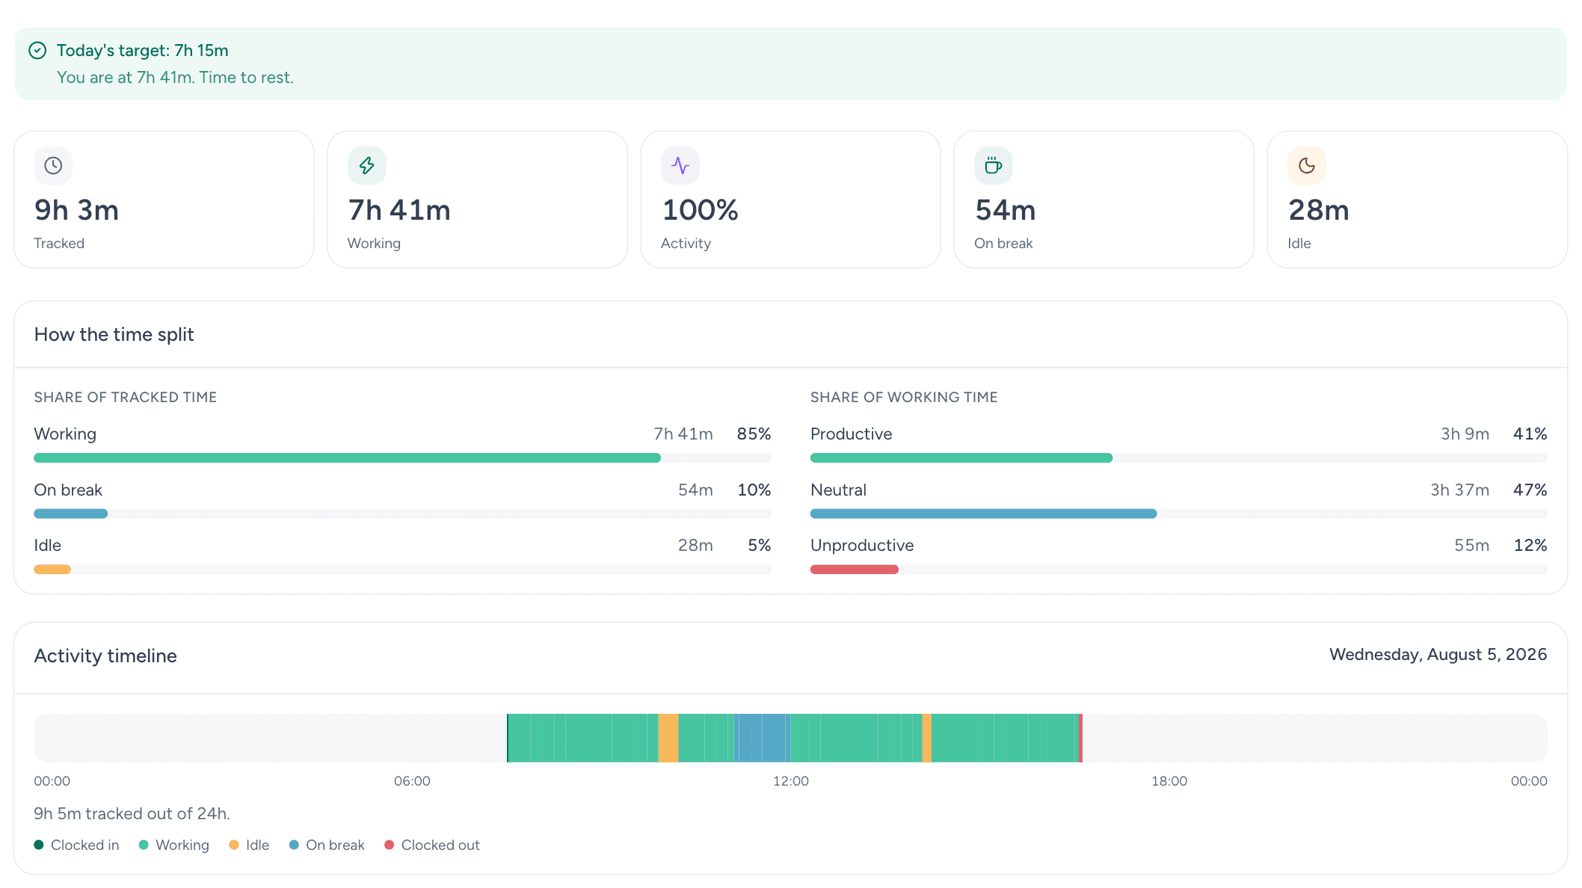Click the coffee cup icon in the On break card
Screen dimensions: 1582x888
[993, 165]
